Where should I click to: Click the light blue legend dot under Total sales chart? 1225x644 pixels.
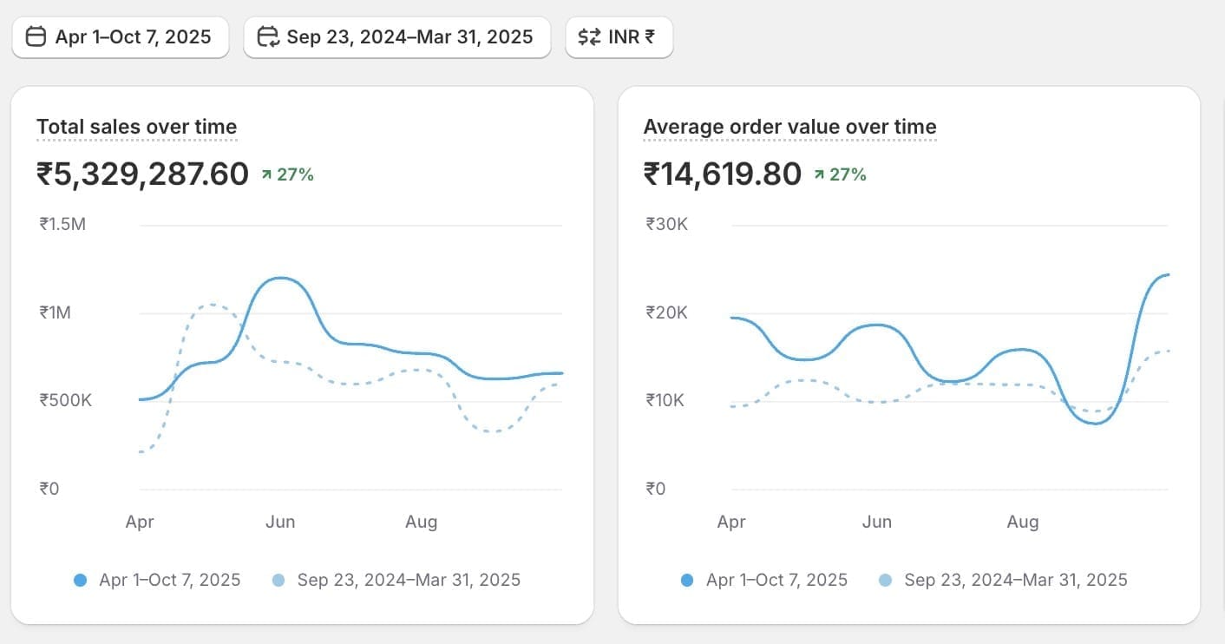coord(278,581)
